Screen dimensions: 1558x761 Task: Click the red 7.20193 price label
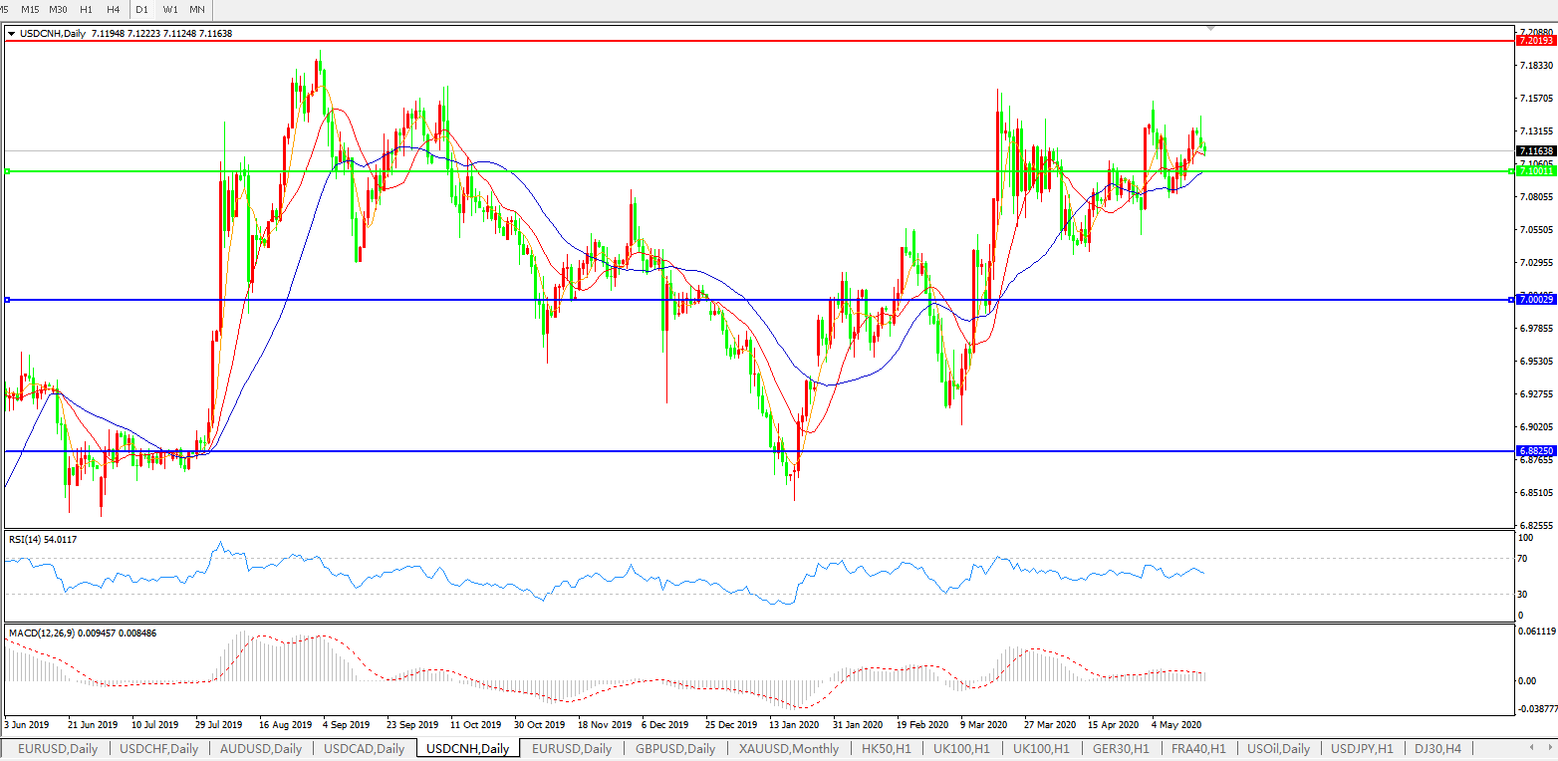point(1534,41)
